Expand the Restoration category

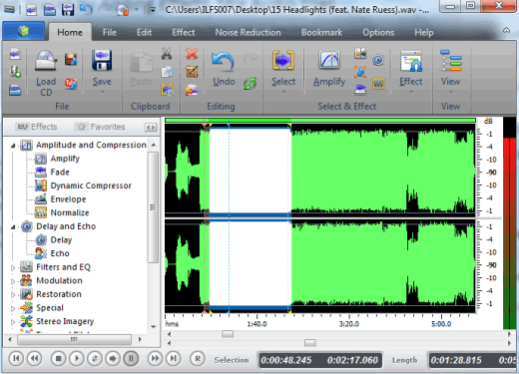(13, 295)
